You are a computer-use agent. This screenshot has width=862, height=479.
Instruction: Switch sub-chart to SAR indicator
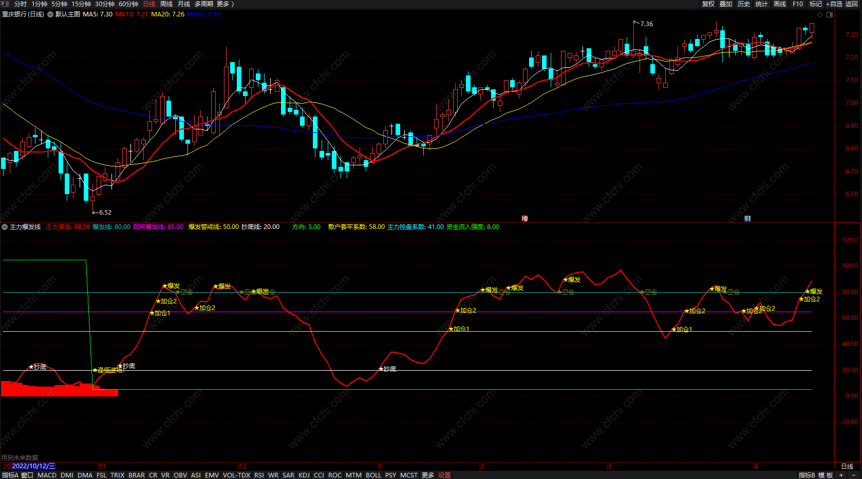click(x=288, y=475)
